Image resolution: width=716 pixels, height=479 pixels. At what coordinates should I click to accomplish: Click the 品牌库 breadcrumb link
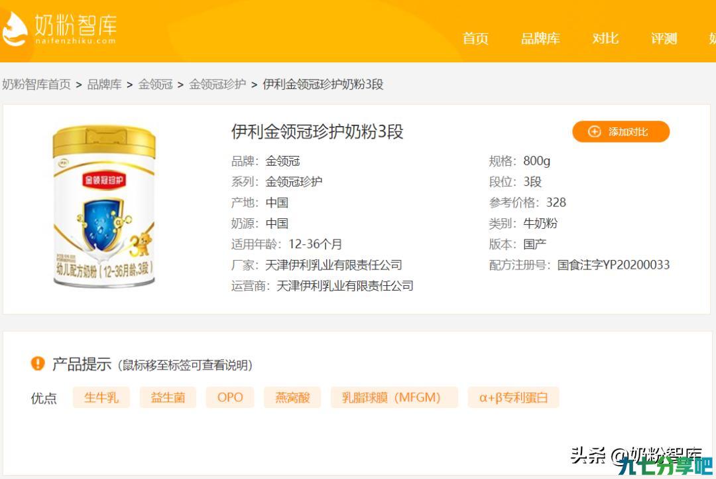(104, 84)
